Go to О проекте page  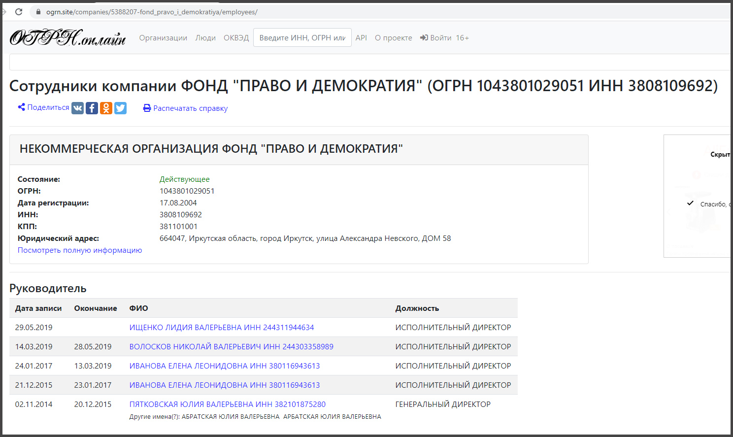click(x=393, y=38)
